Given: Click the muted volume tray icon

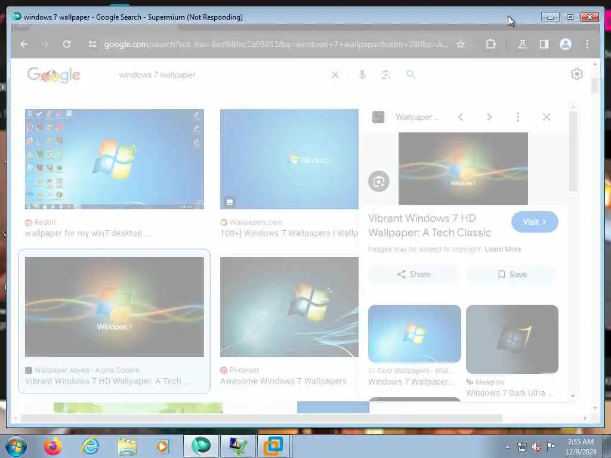Looking at the screenshot, I should [536, 447].
